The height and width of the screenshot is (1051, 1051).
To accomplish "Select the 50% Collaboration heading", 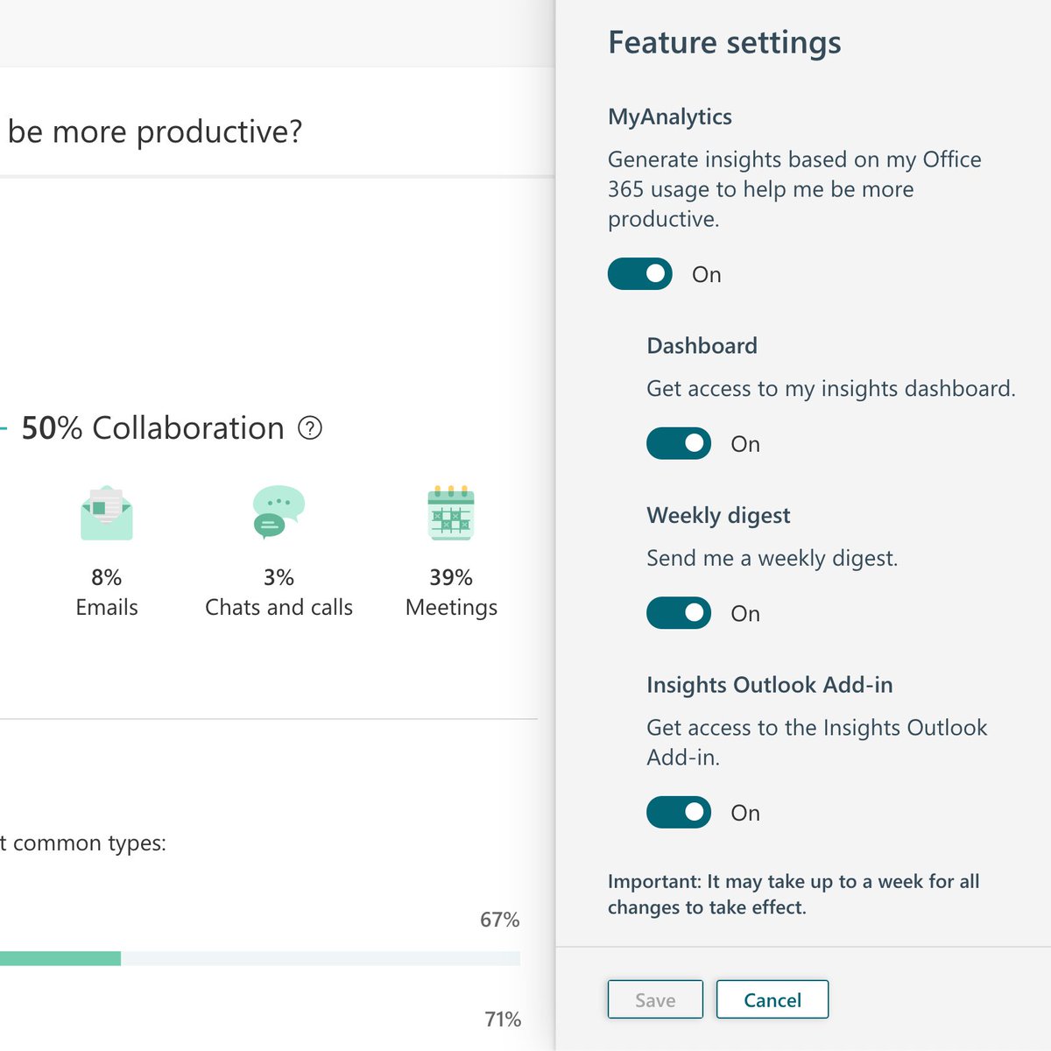I will coord(152,428).
